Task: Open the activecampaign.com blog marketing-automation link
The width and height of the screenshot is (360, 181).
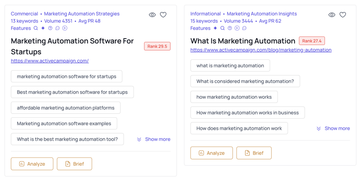Action: coord(261,50)
